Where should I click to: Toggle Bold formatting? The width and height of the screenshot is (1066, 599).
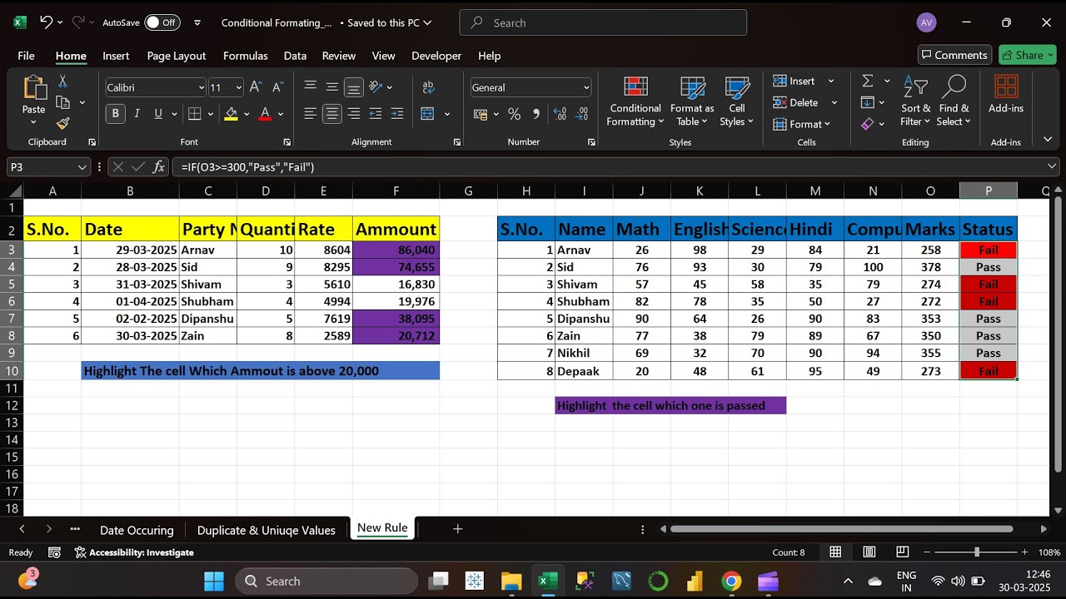pyautogui.click(x=115, y=114)
